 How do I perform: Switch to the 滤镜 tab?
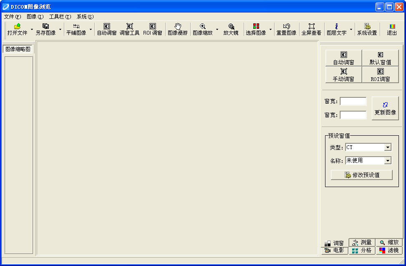pos(389,251)
